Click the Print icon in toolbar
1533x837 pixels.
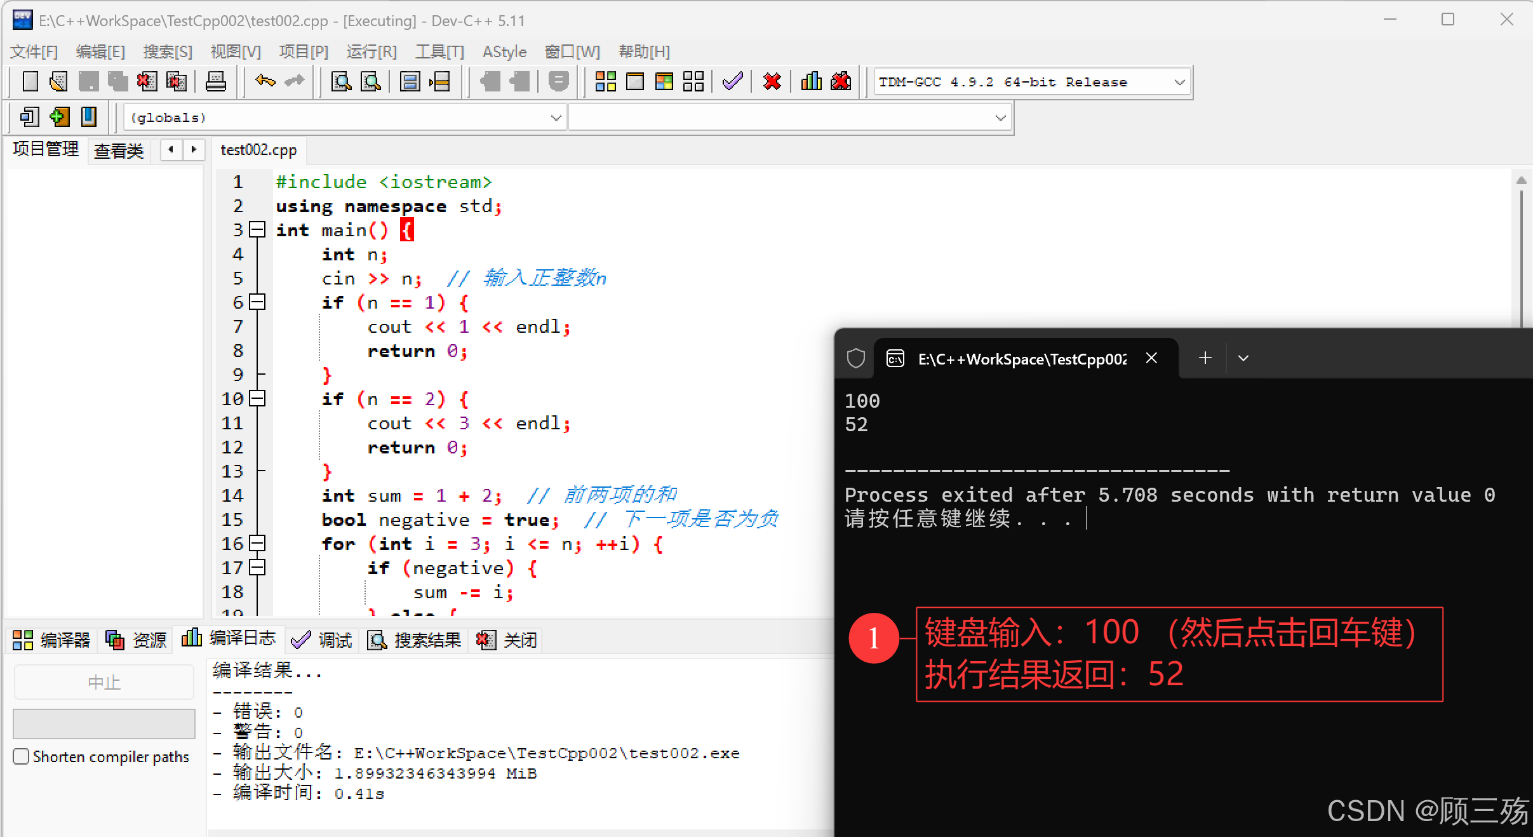(215, 81)
